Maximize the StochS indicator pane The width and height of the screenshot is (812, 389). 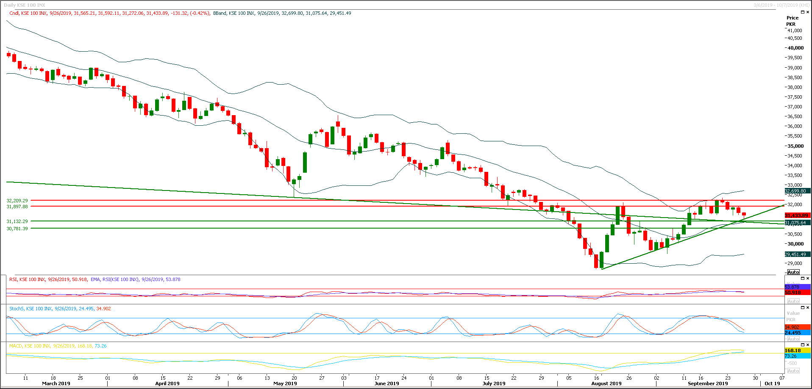click(x=802, y=308)
